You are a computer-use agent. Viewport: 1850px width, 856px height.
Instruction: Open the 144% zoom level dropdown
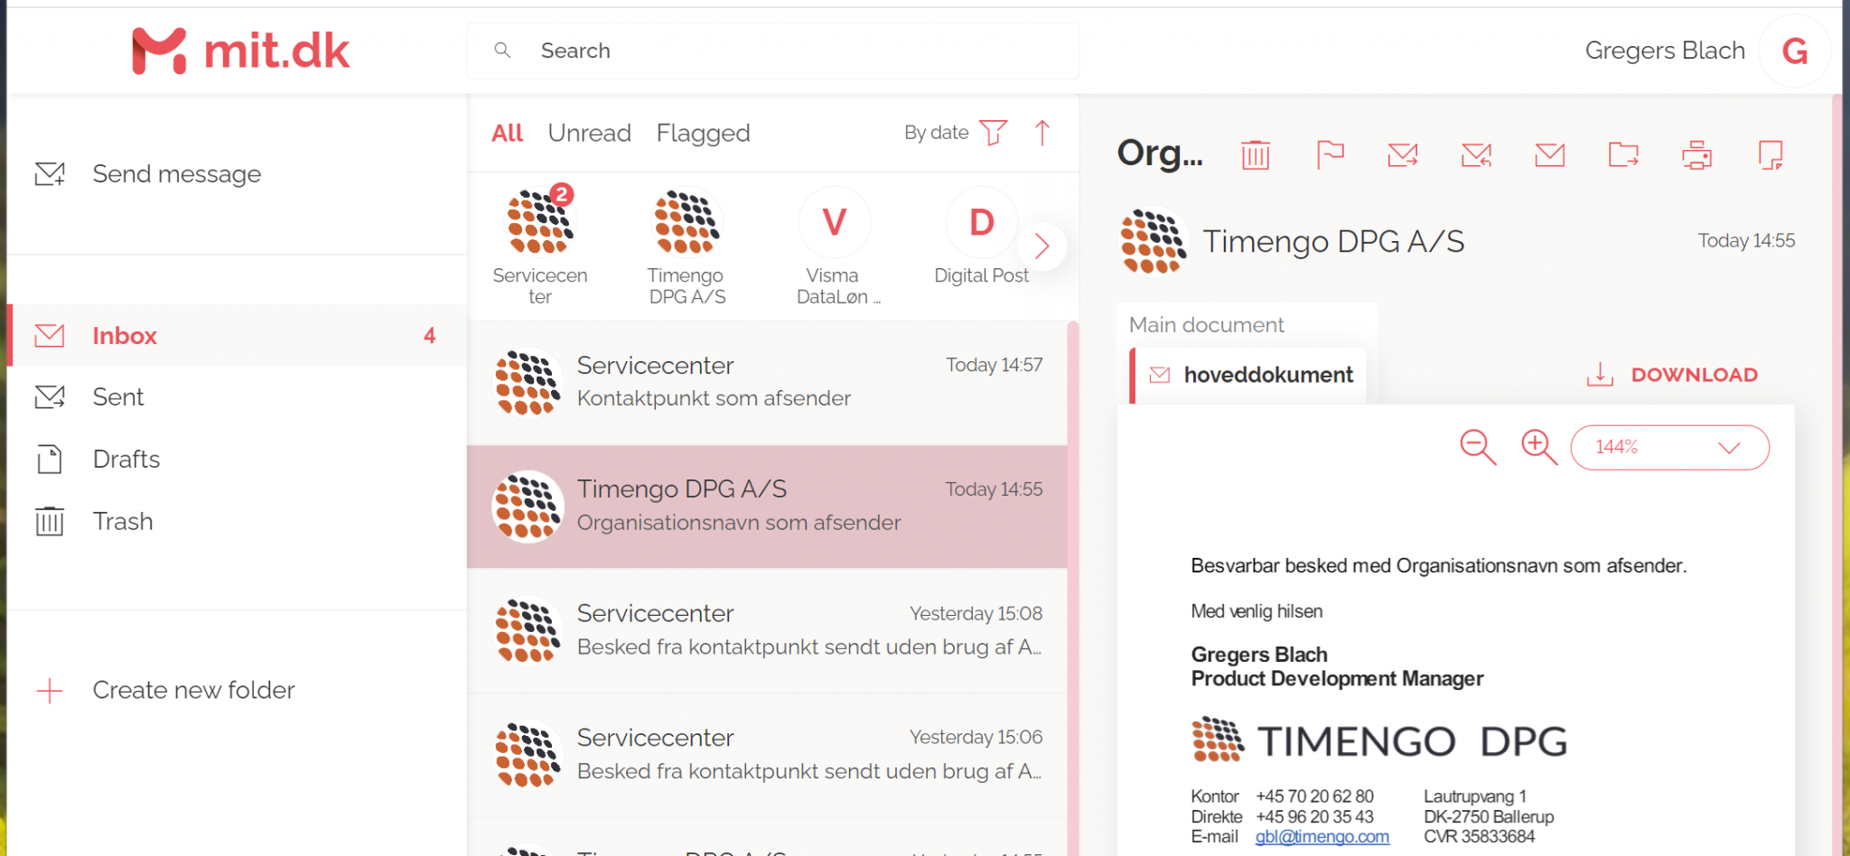1669,448
